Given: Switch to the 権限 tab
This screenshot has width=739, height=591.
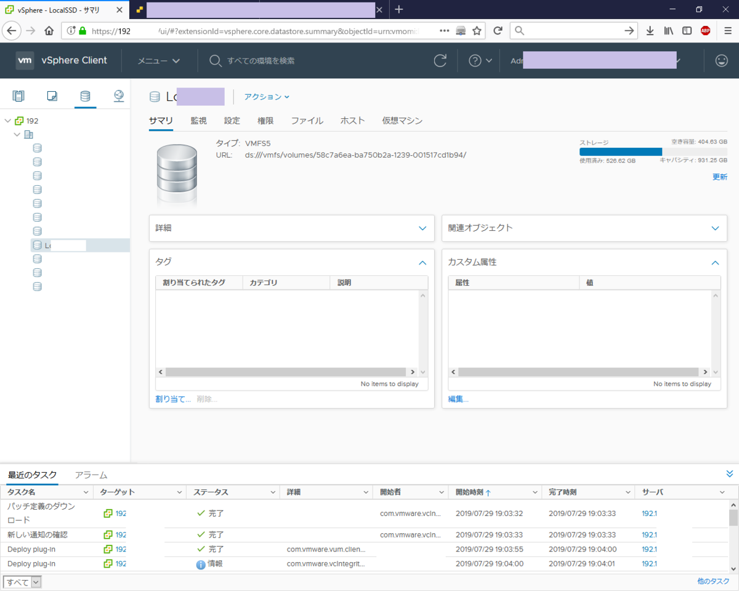Looking at the screenshot, I should pos(265,121).
